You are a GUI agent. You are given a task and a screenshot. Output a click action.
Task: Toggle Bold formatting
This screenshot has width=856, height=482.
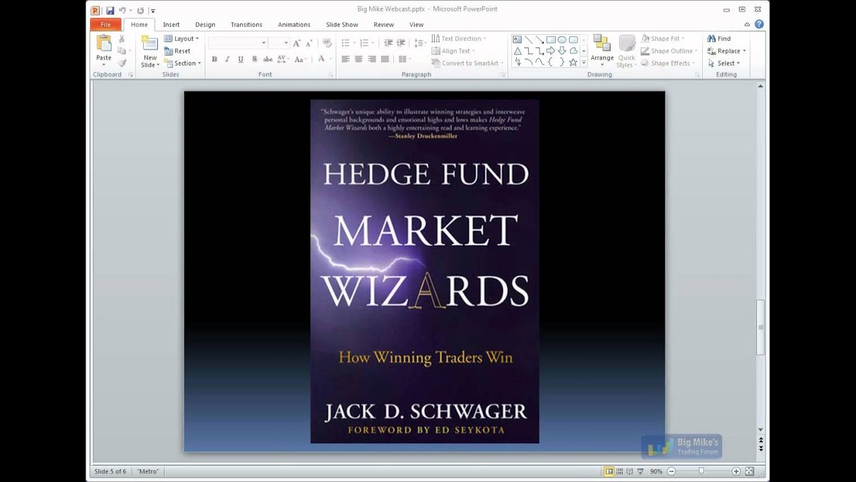(214, 59)
